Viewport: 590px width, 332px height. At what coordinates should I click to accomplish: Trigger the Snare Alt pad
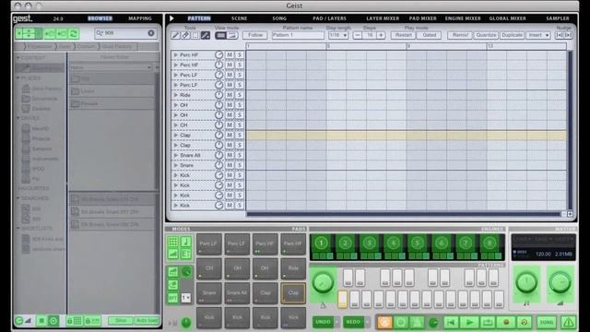pyautogui.click(x=237, y=293)
